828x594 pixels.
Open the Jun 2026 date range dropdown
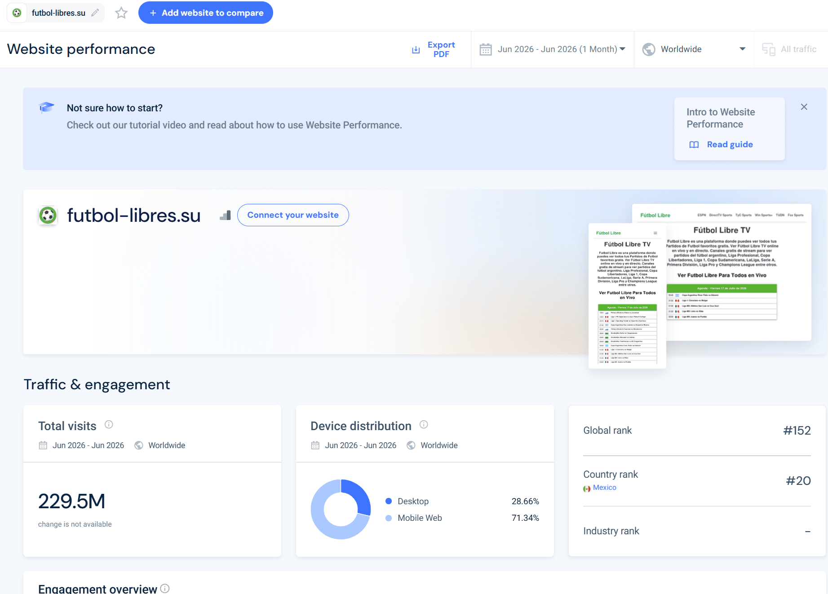(x=553, y=49)
